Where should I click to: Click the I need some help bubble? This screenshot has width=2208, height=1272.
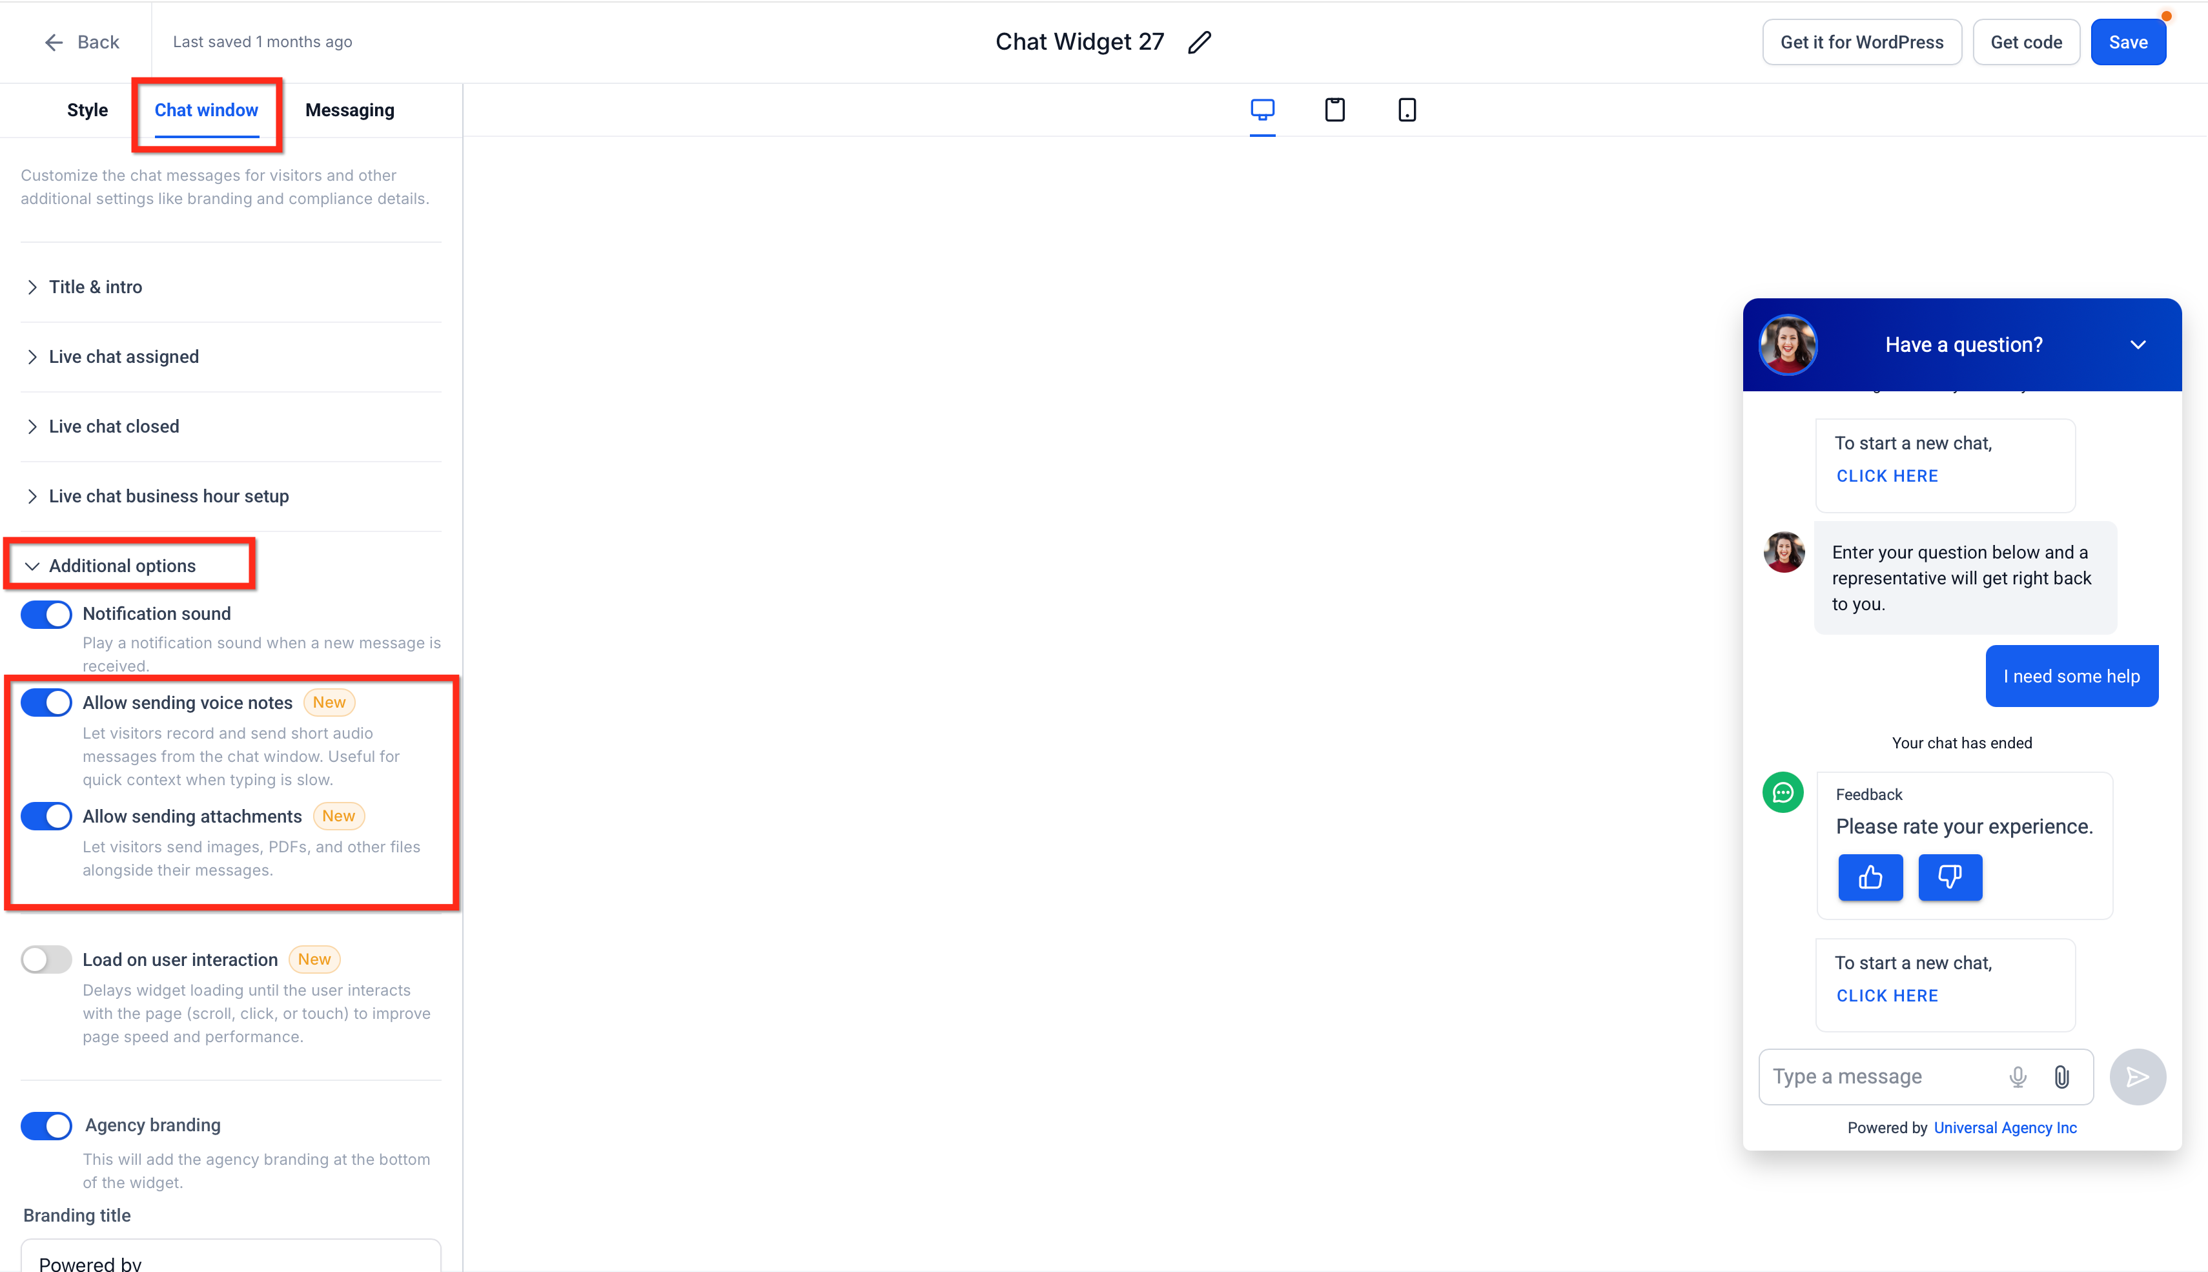click(x=2072, y=676)
